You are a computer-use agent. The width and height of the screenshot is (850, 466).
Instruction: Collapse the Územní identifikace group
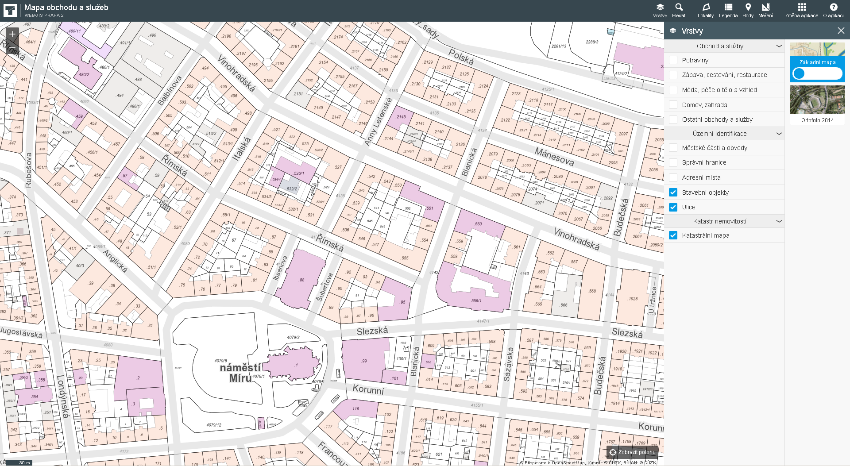pyautogui.click(x=779, y=134)
